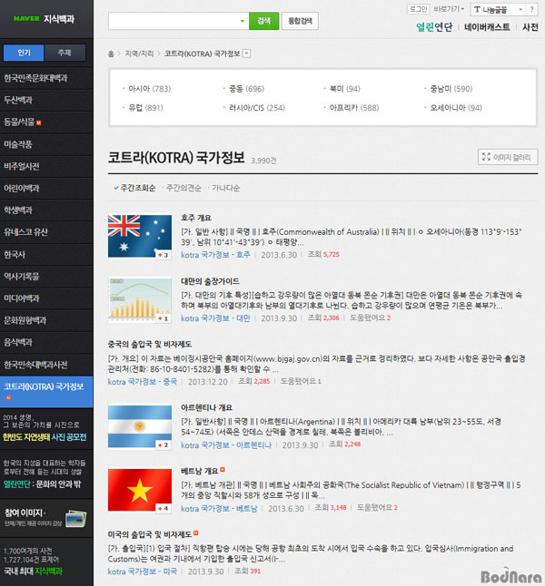Select 한국민족문화대백과 in sidebar

46,78
